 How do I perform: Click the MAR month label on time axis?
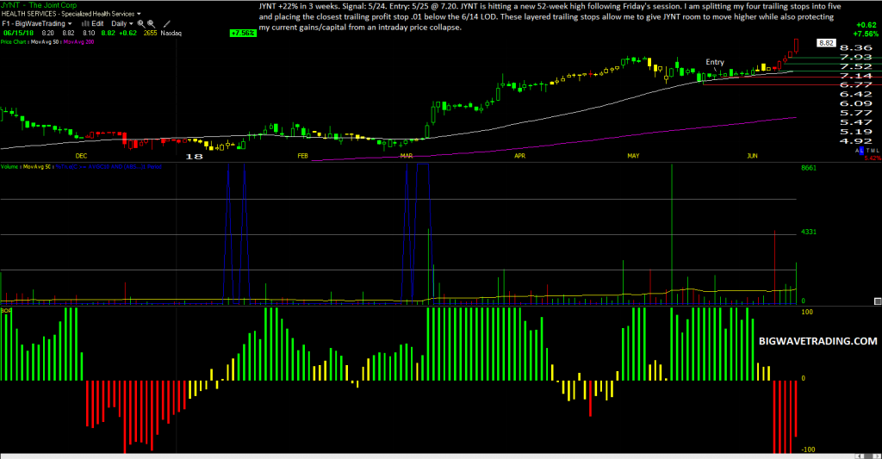407,156
